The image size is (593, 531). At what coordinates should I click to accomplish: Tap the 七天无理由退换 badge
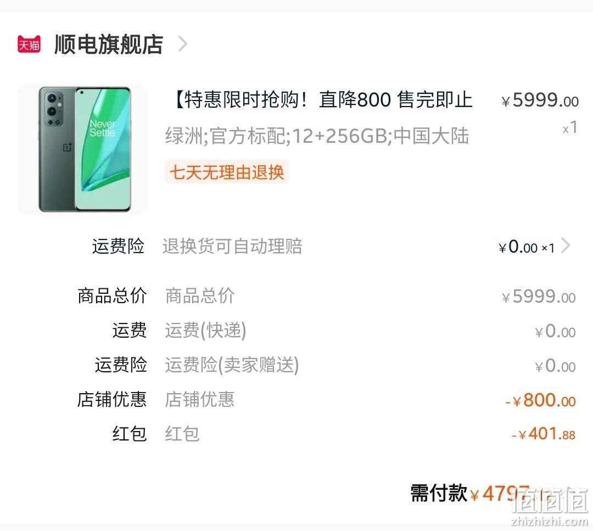tap(227, 172)
